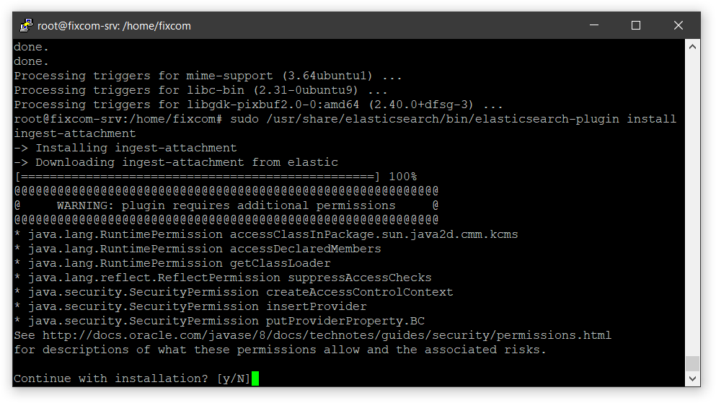The width and height of the screenshot is (716, 403).
Task: Open the PuTTY system menu icon
Action: click(x=26, y=25)
